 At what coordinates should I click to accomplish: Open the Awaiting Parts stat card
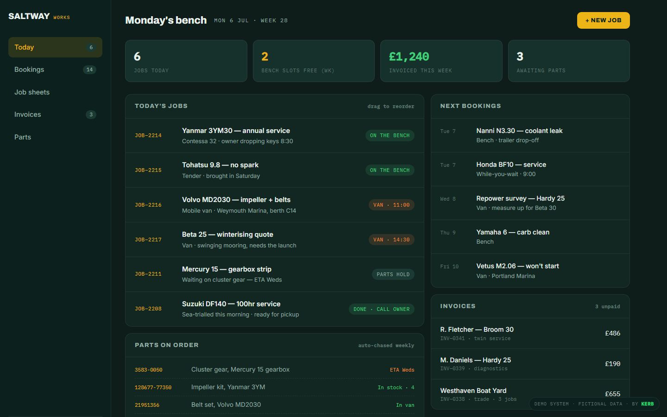569,61
